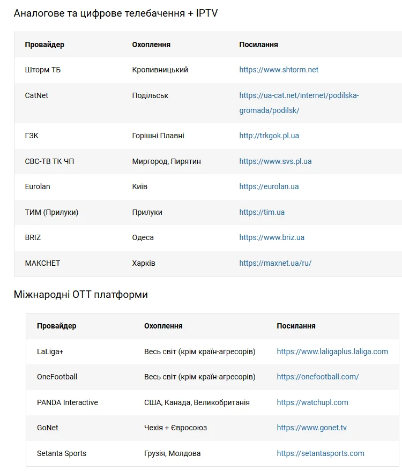Screen dimensions: 402x471
Task: Open the tim.ua link
Action: click(x=262, y=212)
